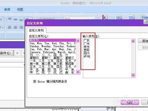
Task: Click the move up arrow in sort dialog
Action: [x=17, y=53]
